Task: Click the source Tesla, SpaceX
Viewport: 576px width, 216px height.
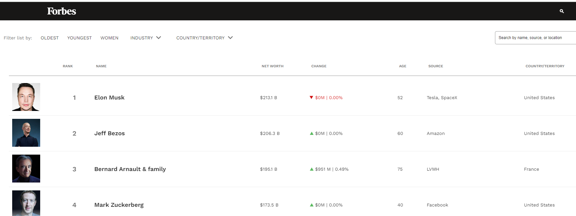Action: (442, 97)
